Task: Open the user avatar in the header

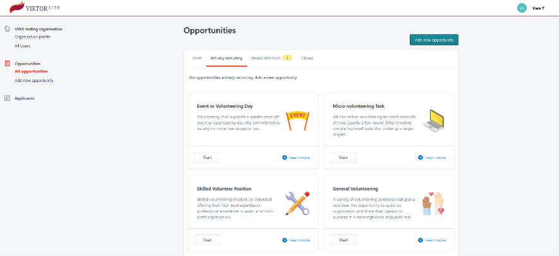Action: tap(521, 8)
